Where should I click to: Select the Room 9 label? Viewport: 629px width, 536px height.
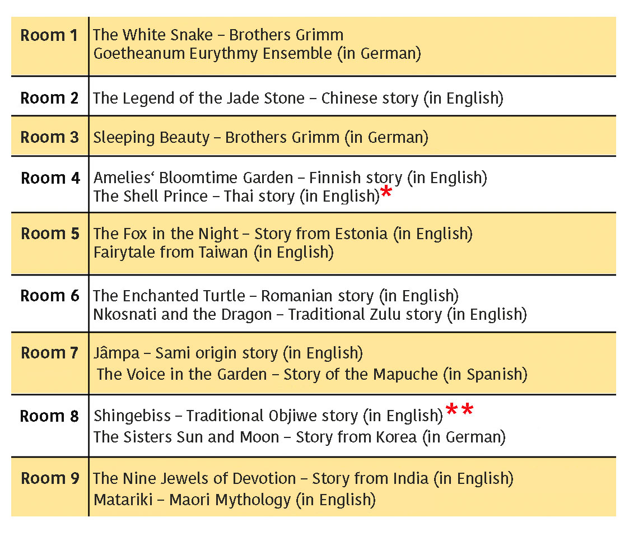[50, 478]
